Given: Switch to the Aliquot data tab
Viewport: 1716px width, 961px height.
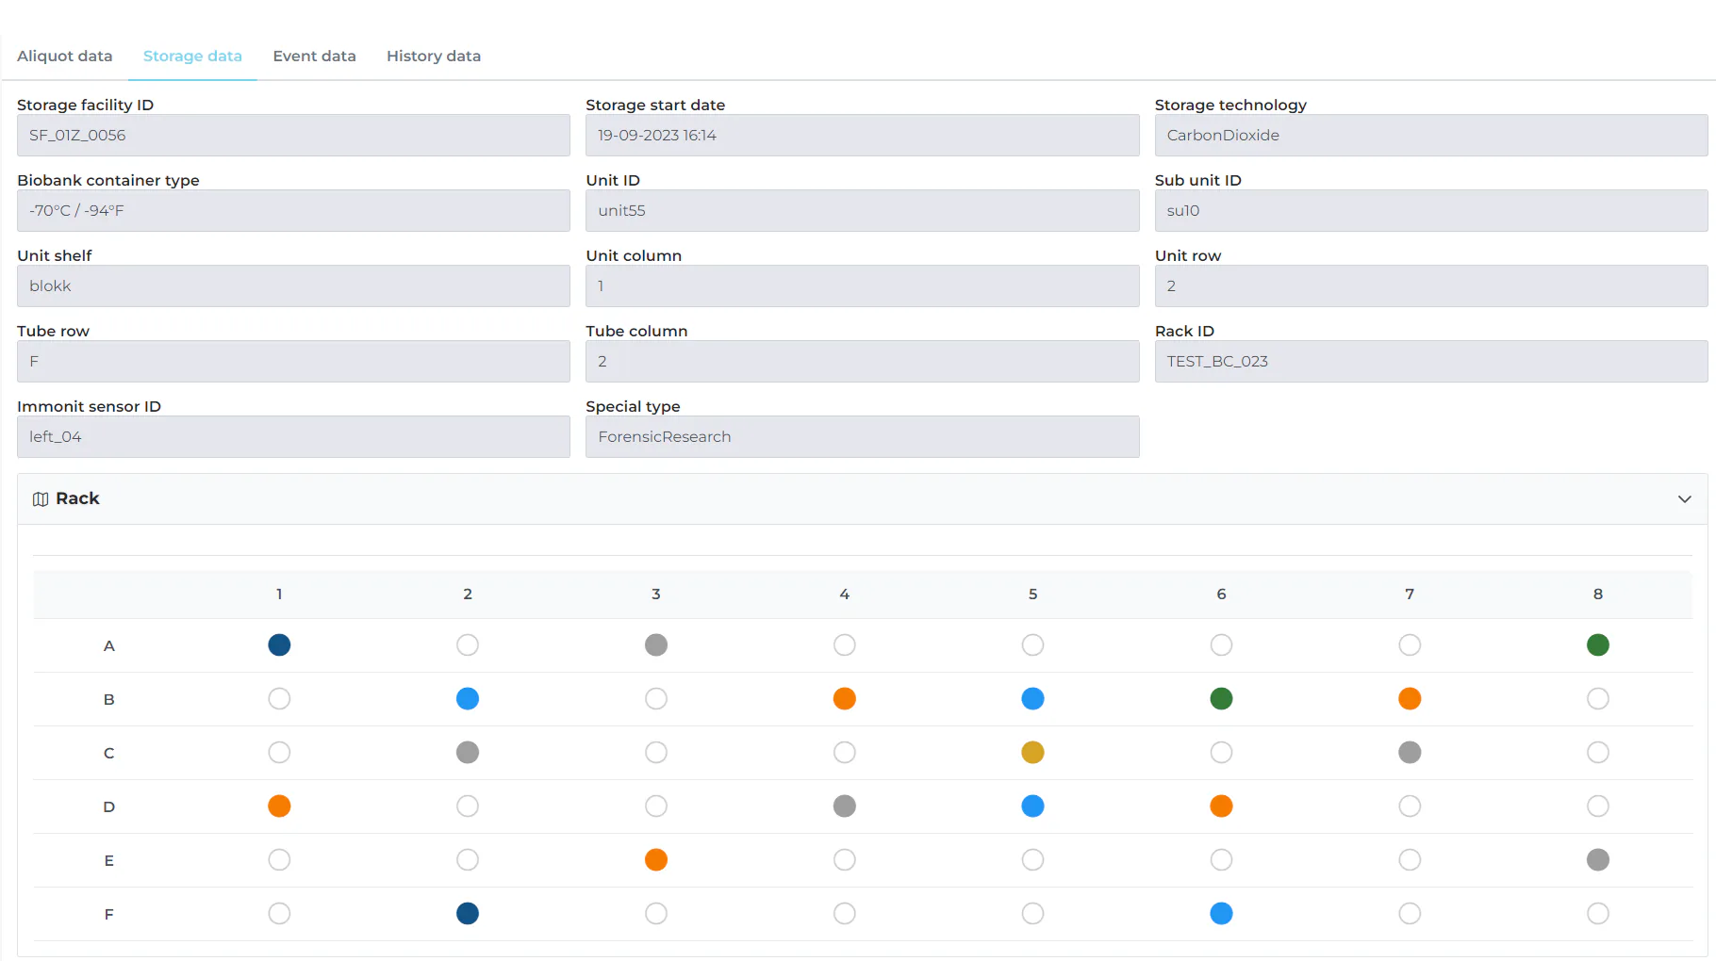Looking at the screenshot, I should (x=65, y=57).
